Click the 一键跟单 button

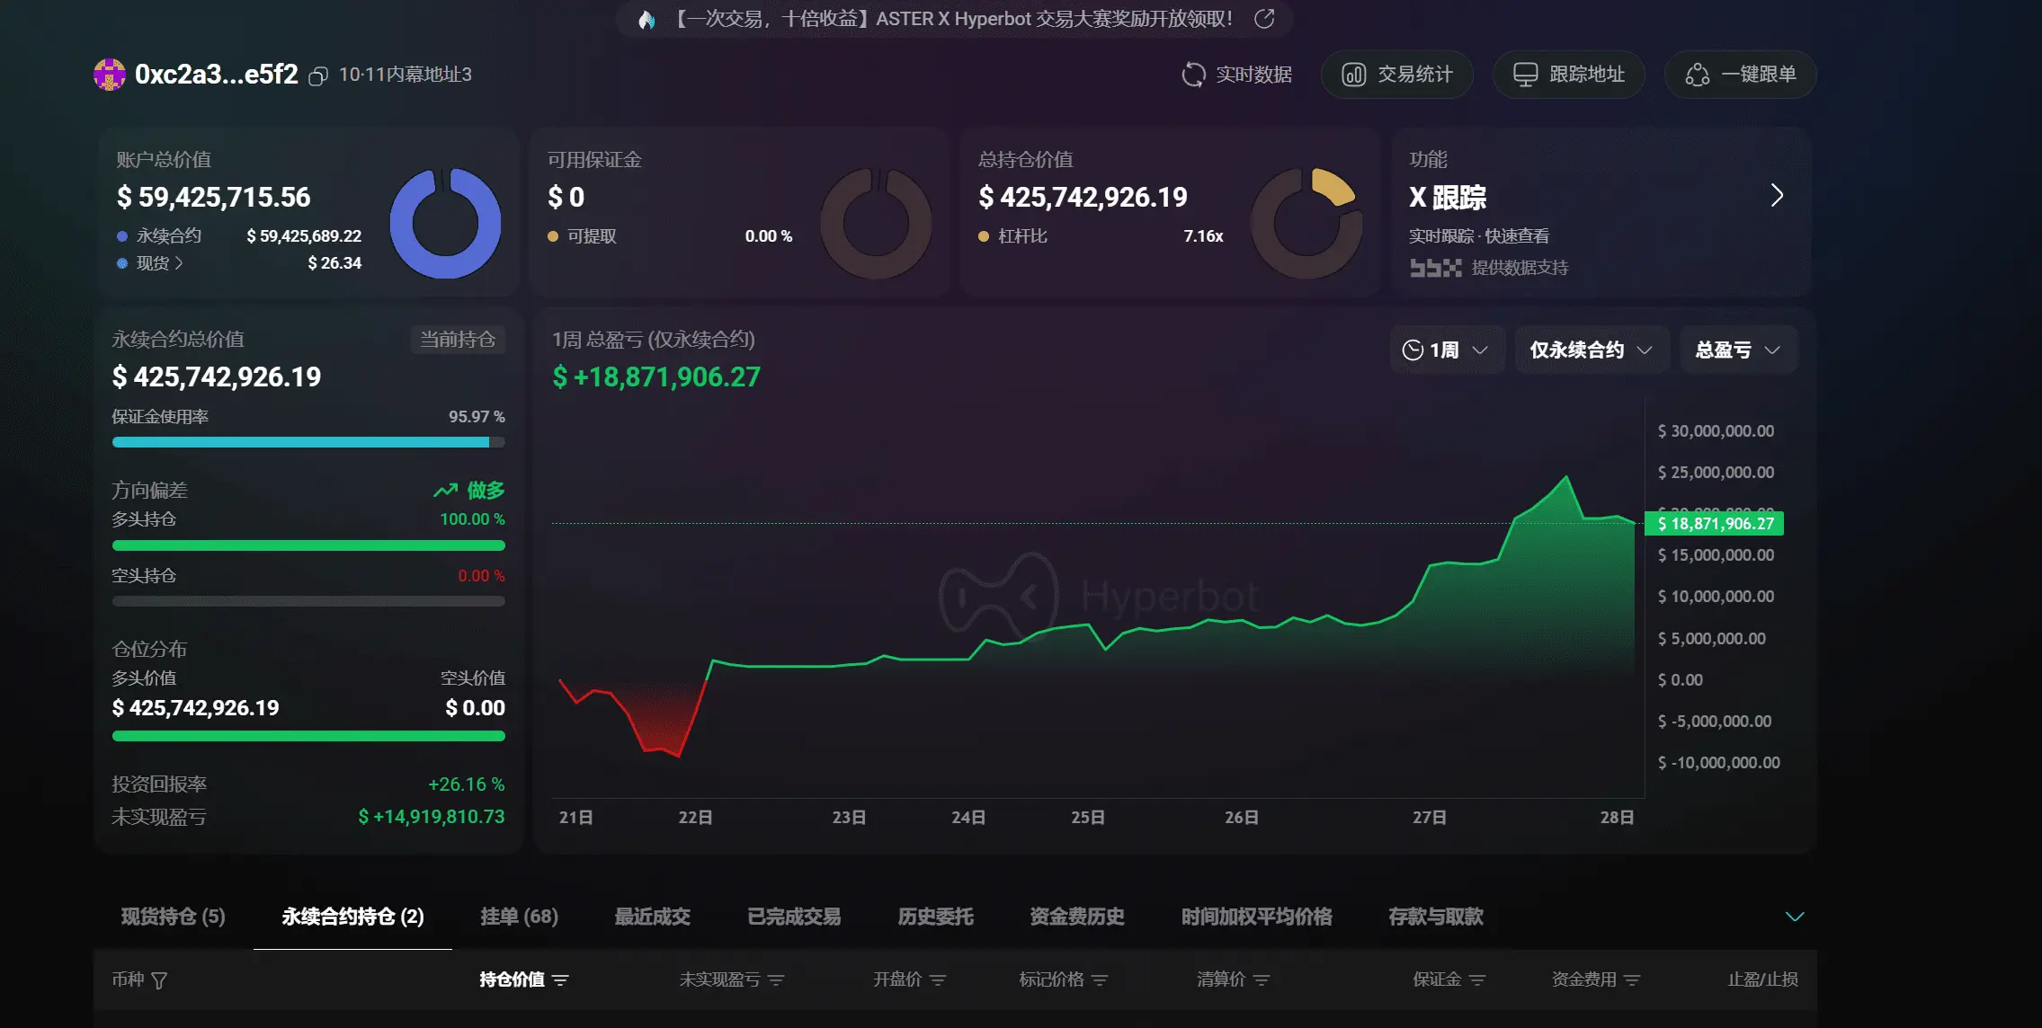(1740, 75)
